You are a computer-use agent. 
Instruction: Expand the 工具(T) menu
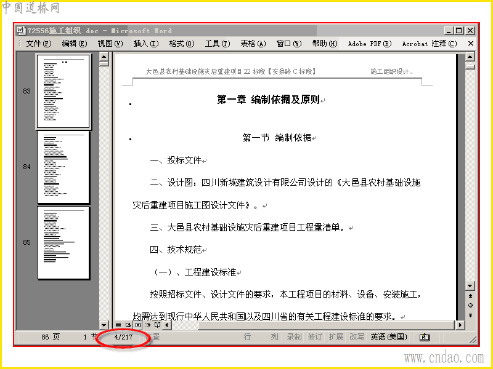(218, 44)
